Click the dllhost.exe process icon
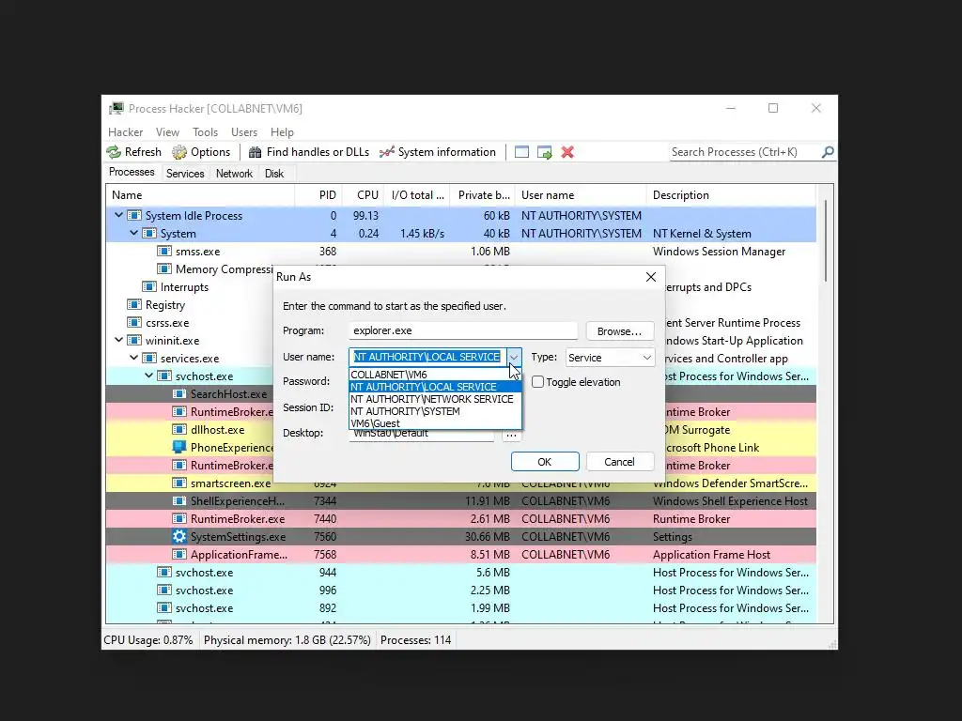962x721 pixels. click(179, 430)
